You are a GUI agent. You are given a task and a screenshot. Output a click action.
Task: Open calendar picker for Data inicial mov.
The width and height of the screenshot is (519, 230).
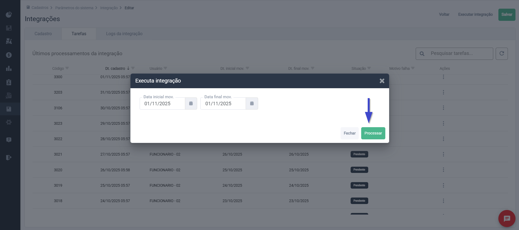click(x=191, y=104)
